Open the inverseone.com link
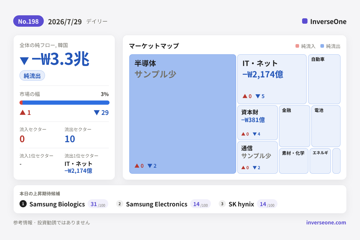 click(326, 222)
